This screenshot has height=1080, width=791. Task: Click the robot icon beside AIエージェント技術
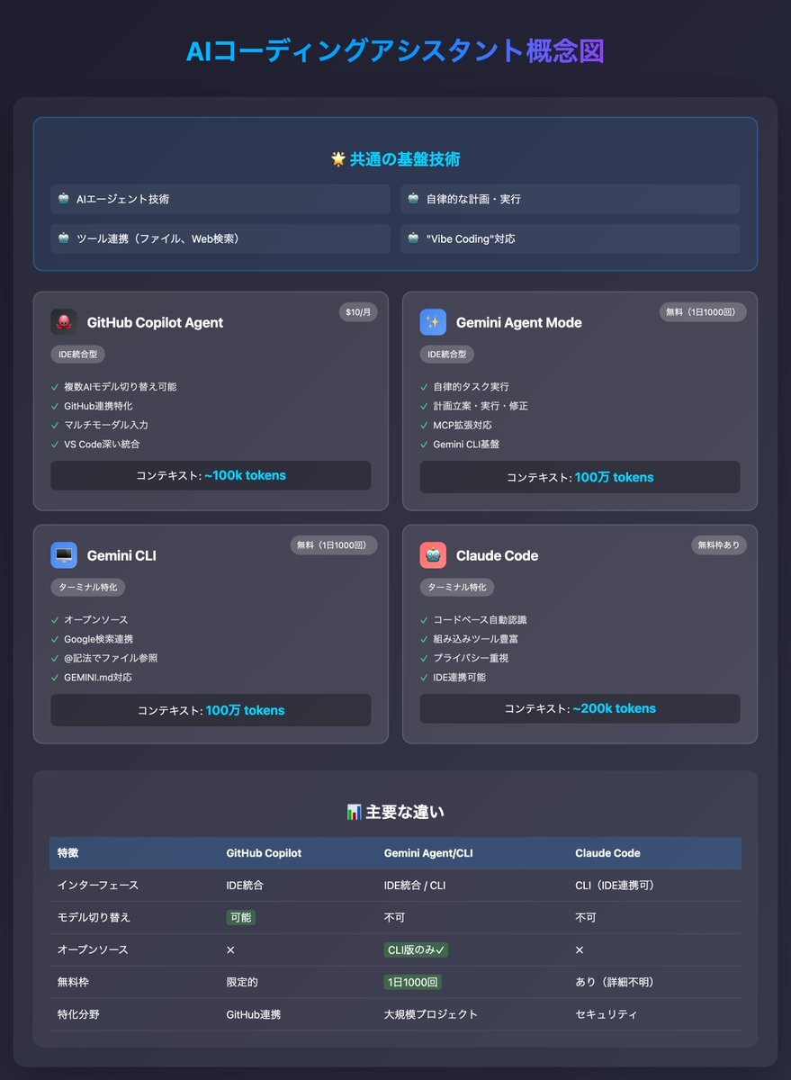pyautogui.click(x=64, y=199)
